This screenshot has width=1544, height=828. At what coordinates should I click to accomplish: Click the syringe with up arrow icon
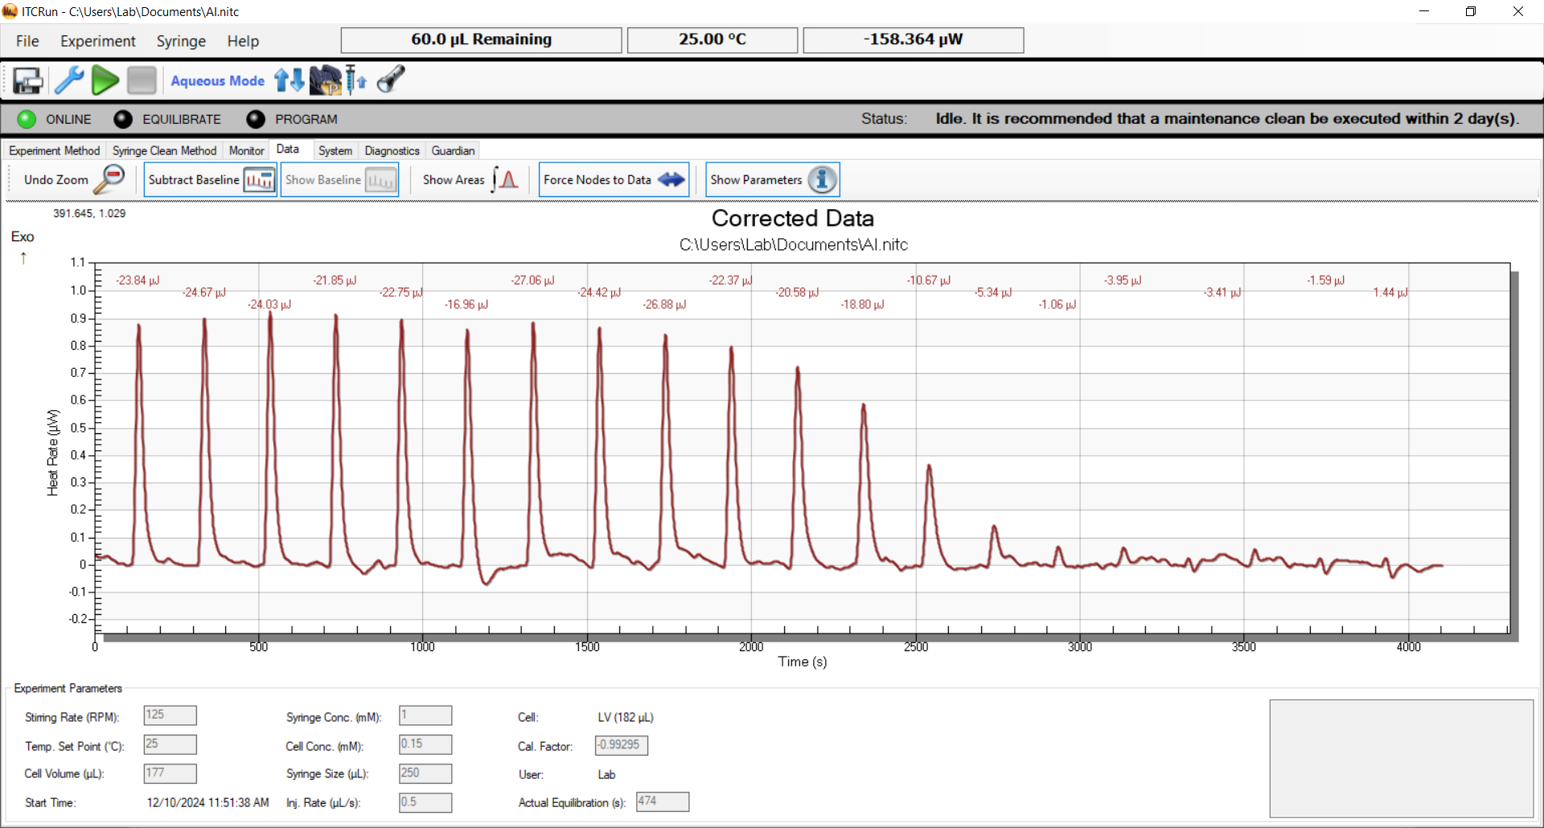tap(355, 80)
